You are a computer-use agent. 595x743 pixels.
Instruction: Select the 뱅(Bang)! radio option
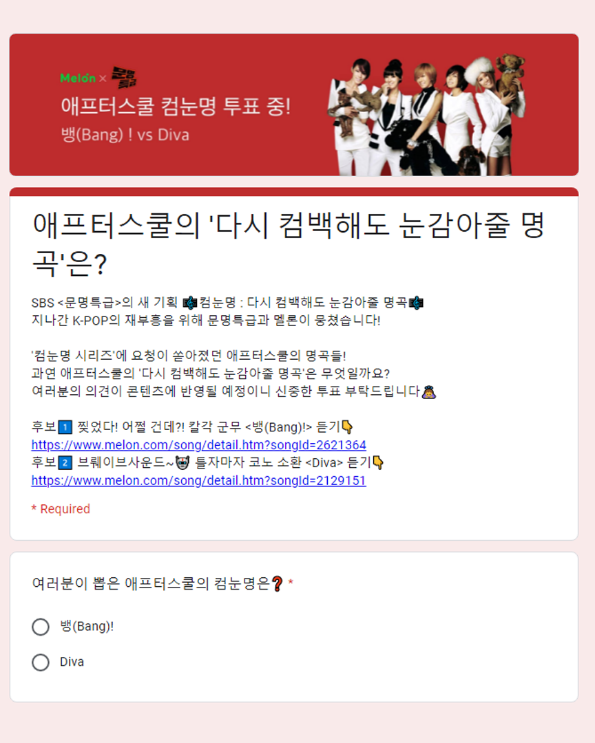[x=41, y=627]
